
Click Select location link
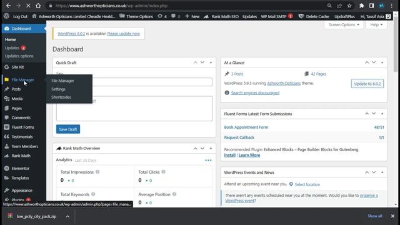[307, 184]
